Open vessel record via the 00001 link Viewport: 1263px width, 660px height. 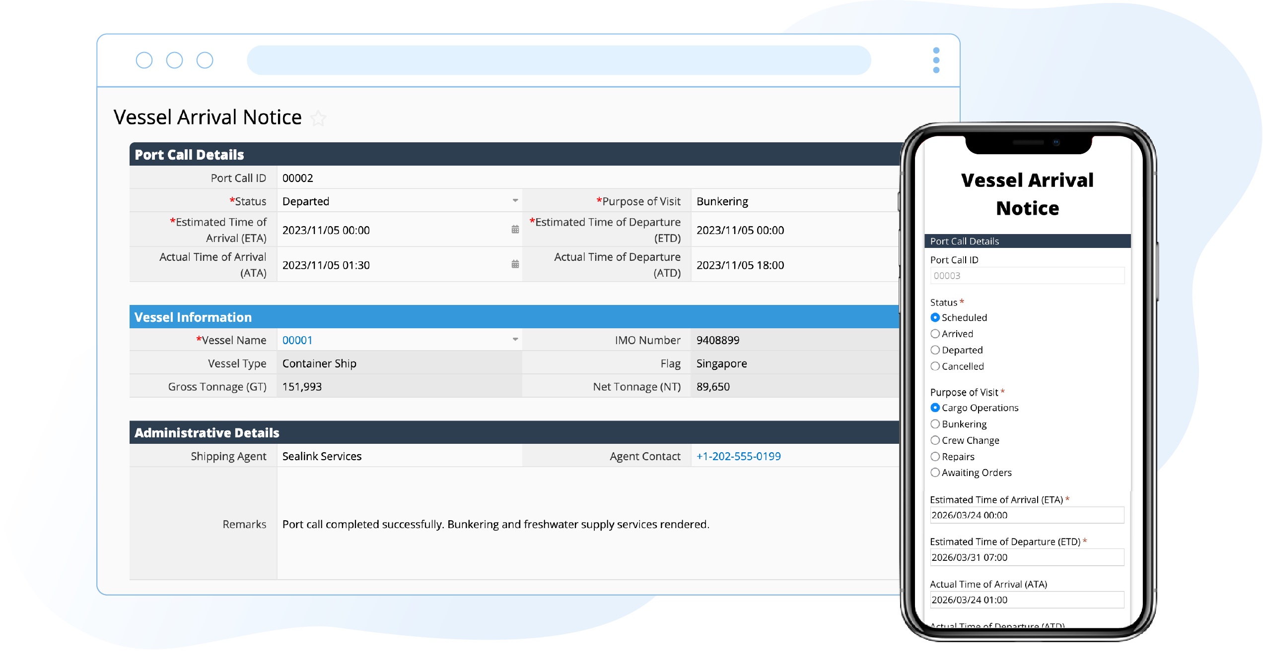point(296,340)
